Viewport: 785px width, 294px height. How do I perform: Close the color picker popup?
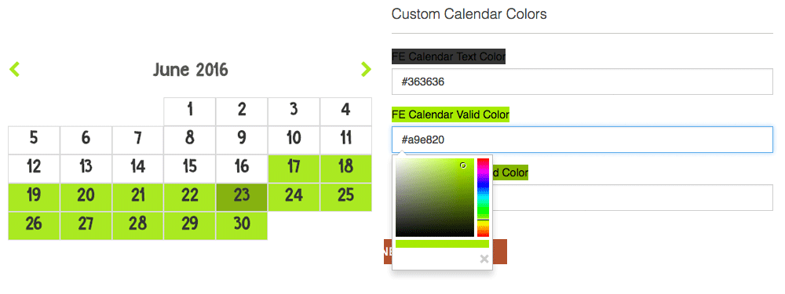[484, 259]
